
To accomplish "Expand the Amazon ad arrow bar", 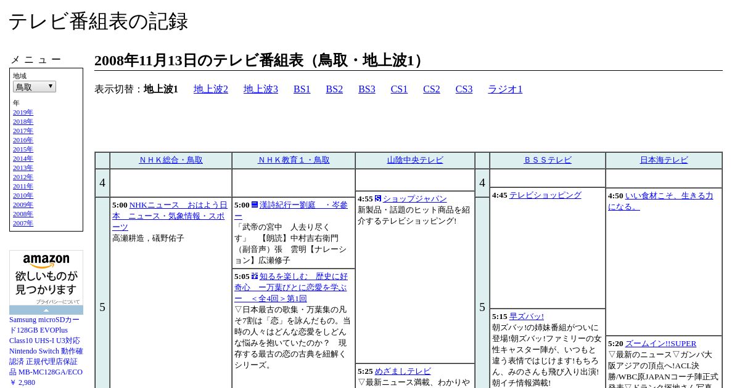I will [x=46, y=310].
